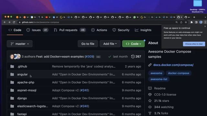Open the aspnet-mssql folder
The height and width of the screenshot is (116, 207).
[x=27, y=90]
